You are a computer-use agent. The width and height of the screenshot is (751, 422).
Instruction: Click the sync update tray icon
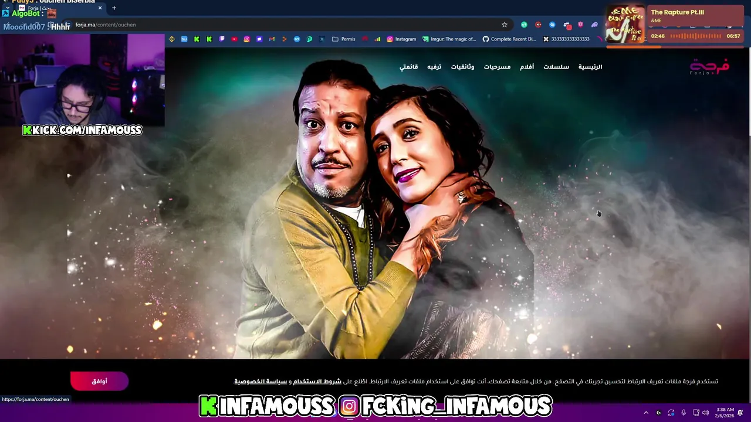point(671,413)
